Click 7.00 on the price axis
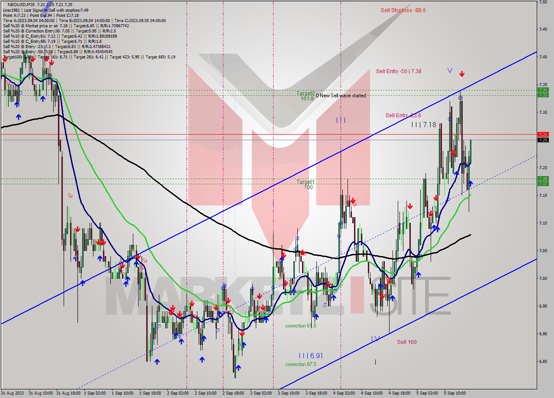The height and width of the screenshot is (398, 554). pyautogui.click(x=543, y=278)
